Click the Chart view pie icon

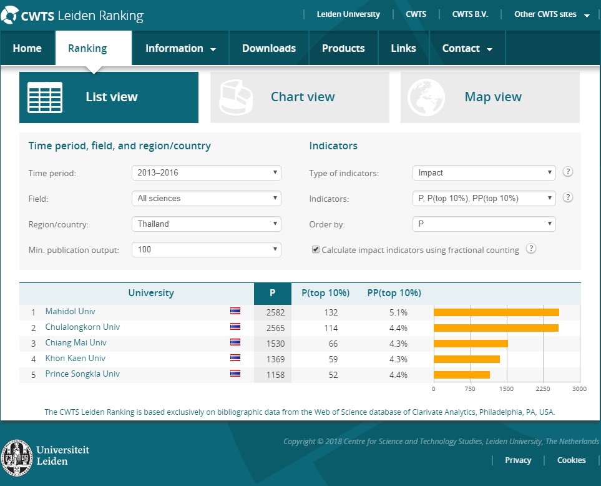(x=236, y=97)
